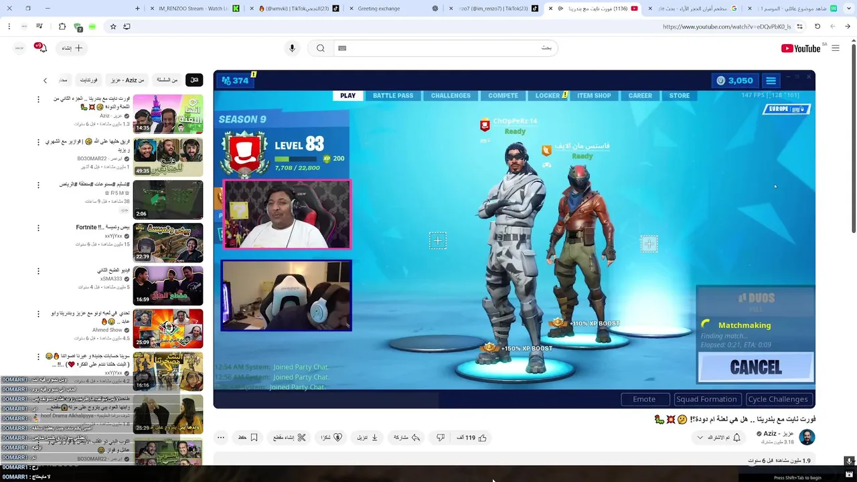Bookmark this page with the star icon
Screen dimensions: 857x482
pyautogui.click(x=113, y=27)
